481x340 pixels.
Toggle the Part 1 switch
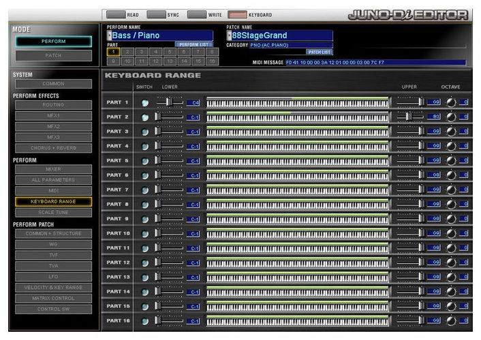(x=145, y=103)
